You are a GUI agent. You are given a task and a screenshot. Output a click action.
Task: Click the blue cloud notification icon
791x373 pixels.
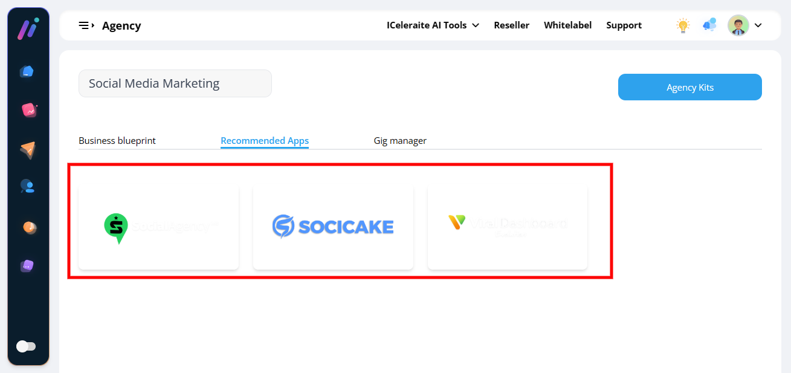pyautogui.click(x=709, y=25)
